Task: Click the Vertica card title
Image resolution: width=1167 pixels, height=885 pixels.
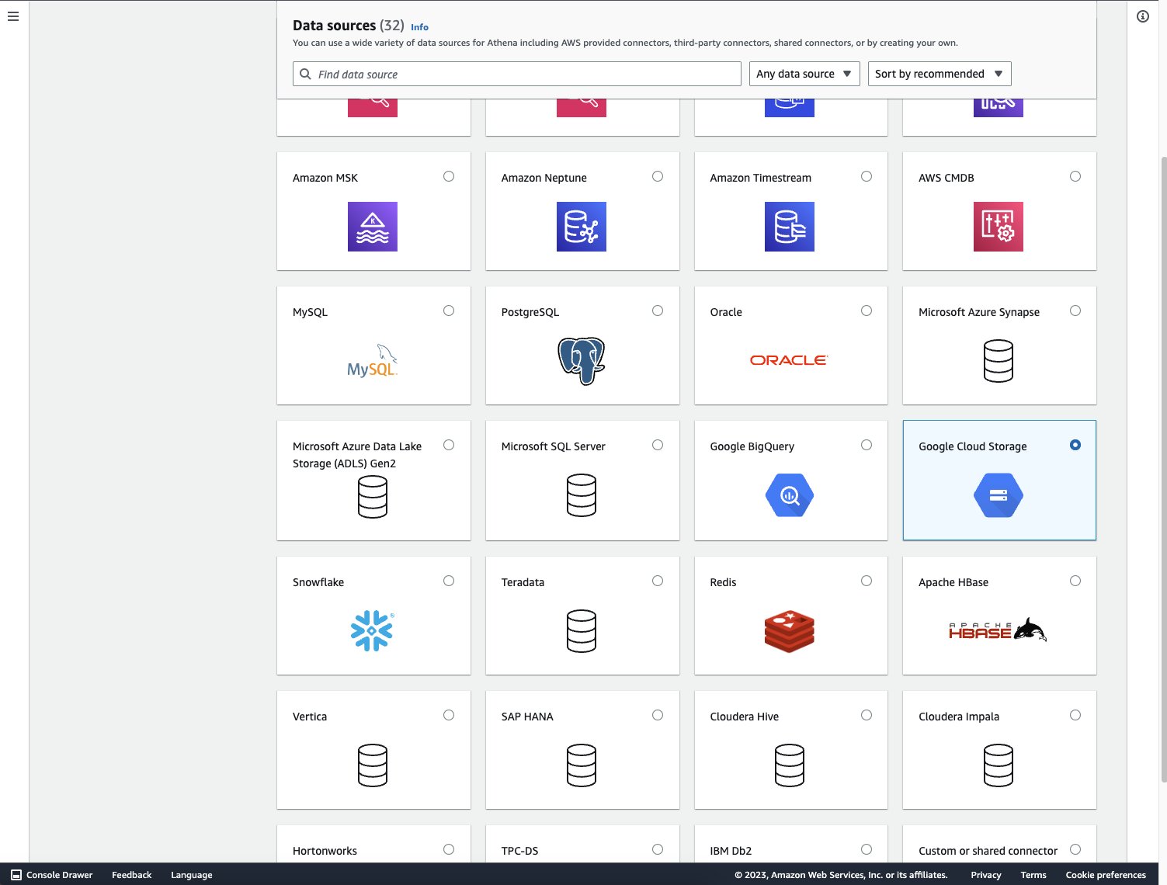Action: 309,717
